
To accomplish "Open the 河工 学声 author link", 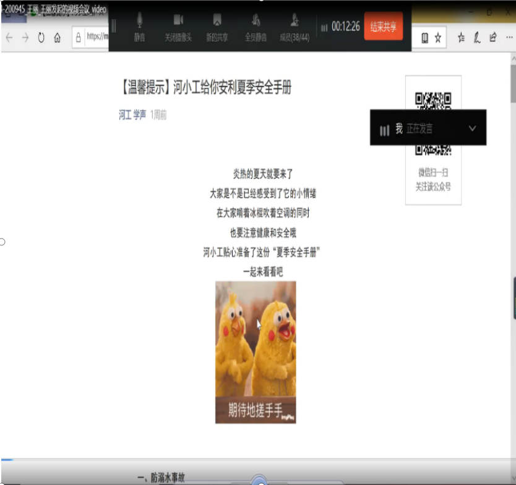I will click(131, 114).
